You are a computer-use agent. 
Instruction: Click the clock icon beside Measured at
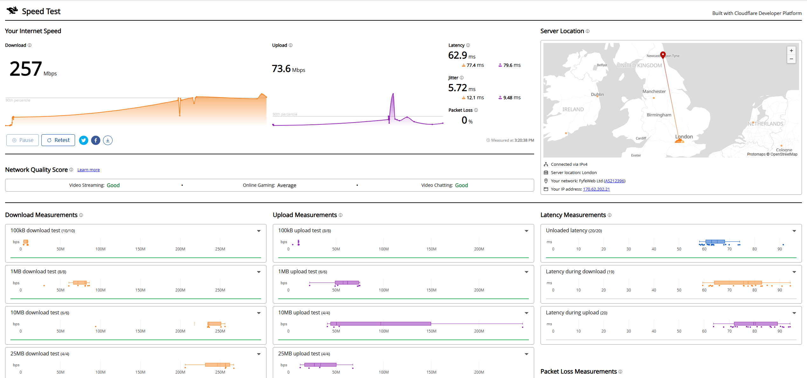(x=488, y=140)
